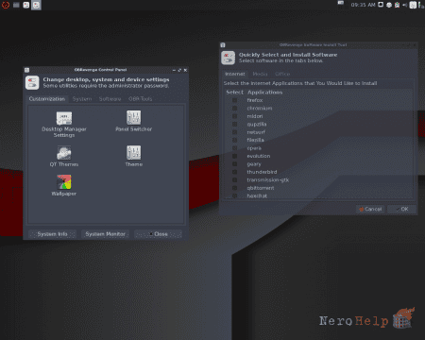Screen dimensions: 425x340
Task: Tick the netsurf checkbox
Action: click(x=234, y=132)
